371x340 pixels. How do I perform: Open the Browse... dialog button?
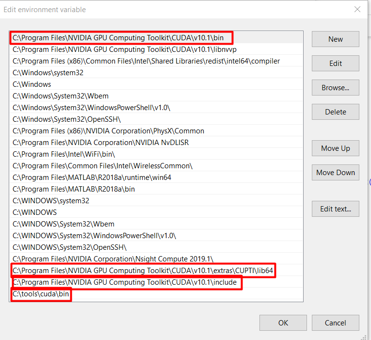click(x=335, y=87)
